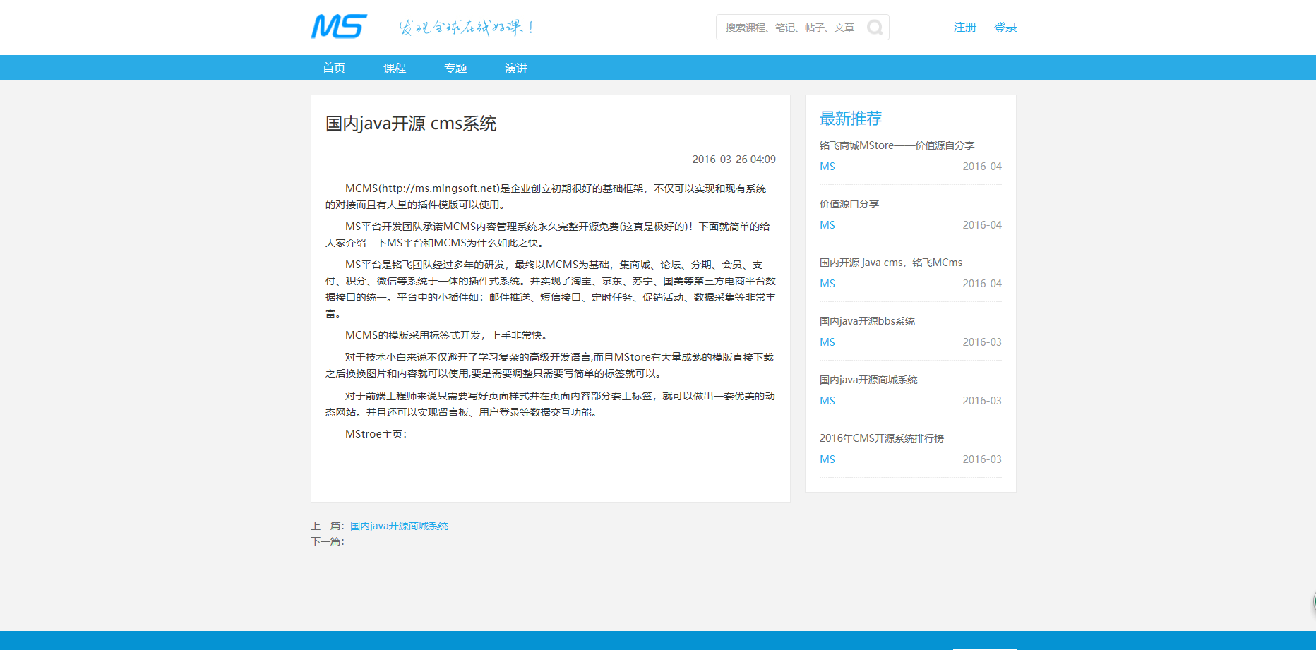Open recommended article 2016年CMS开源系统排行榜
The width and height of the screenshot is (1316, 650).
881,438
